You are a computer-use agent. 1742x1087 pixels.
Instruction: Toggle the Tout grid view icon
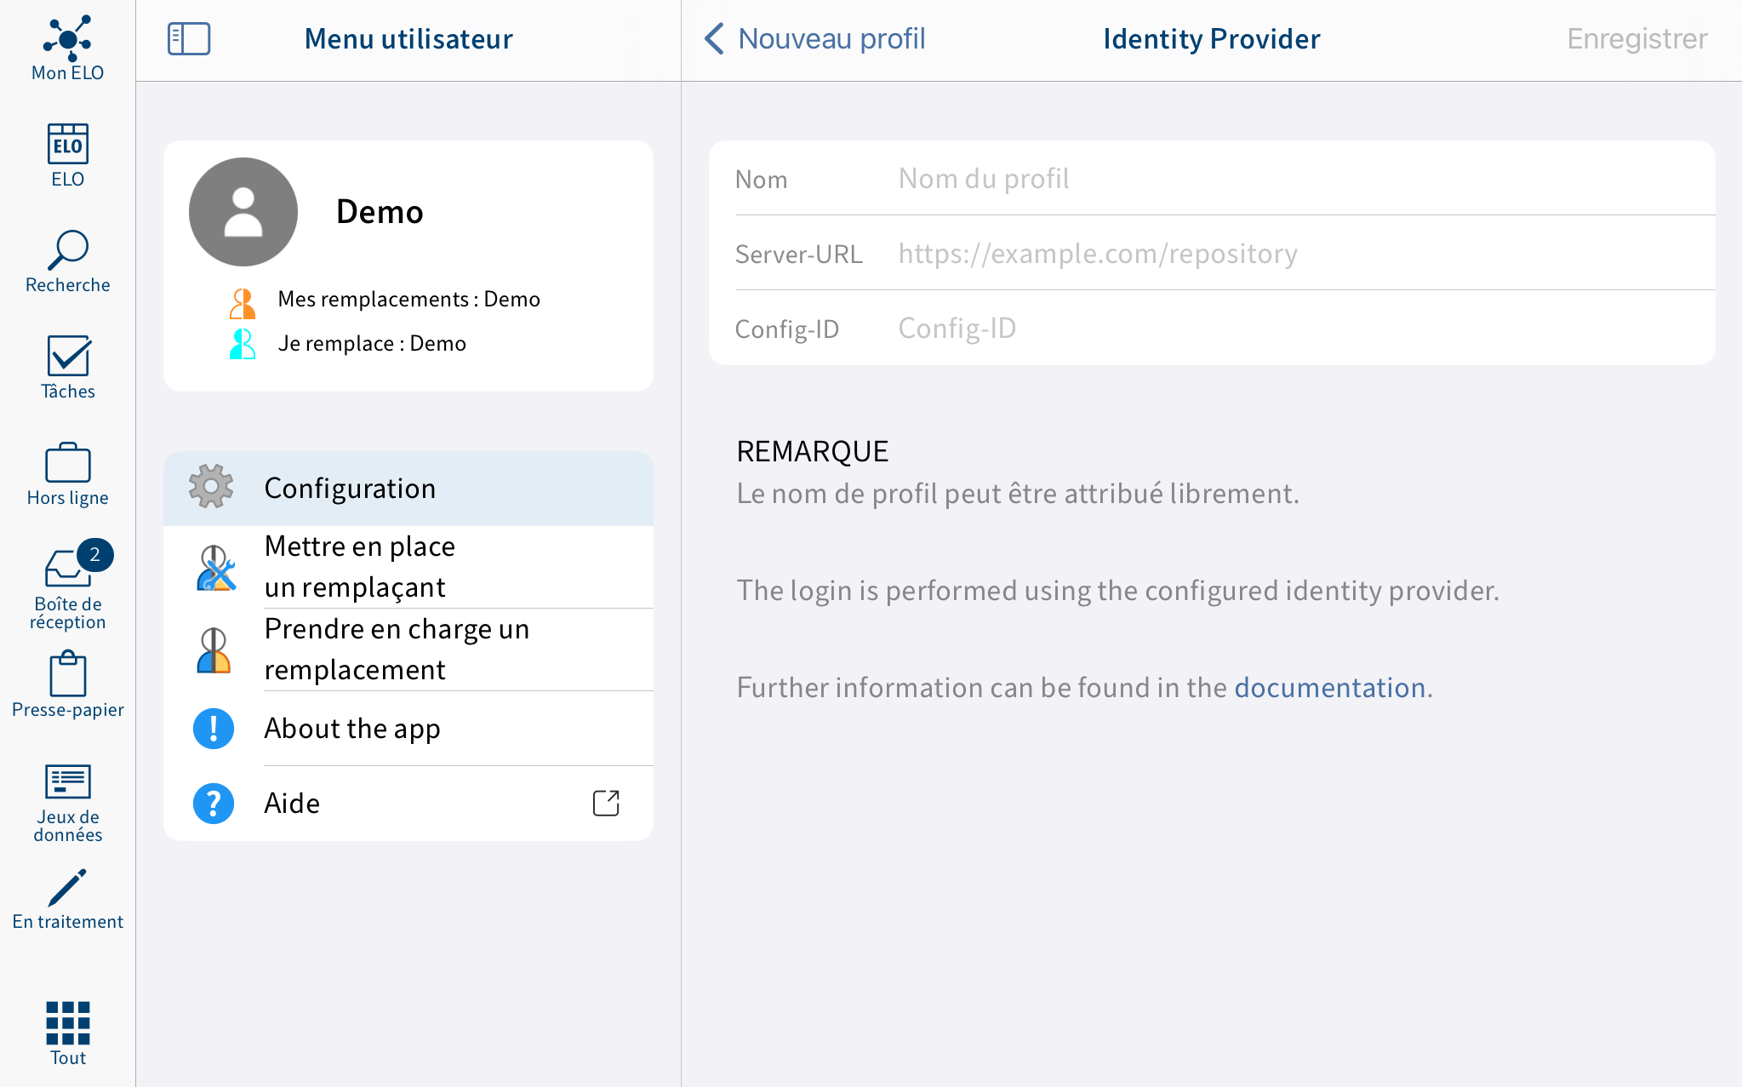point(66,1021)
